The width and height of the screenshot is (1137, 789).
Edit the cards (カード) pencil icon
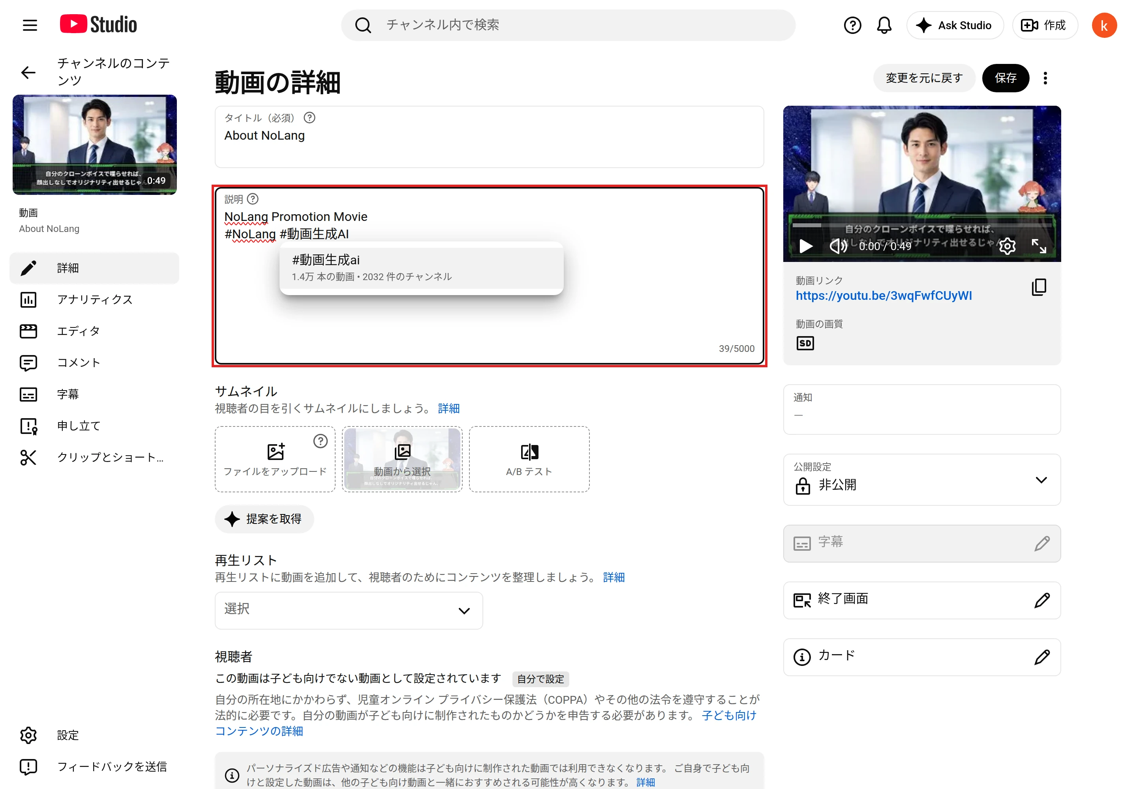click(x=1041, y=657)
